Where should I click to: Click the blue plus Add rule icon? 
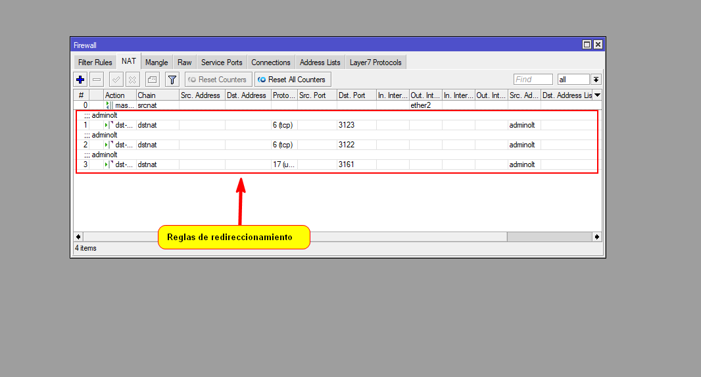click(x=80, y=80)
